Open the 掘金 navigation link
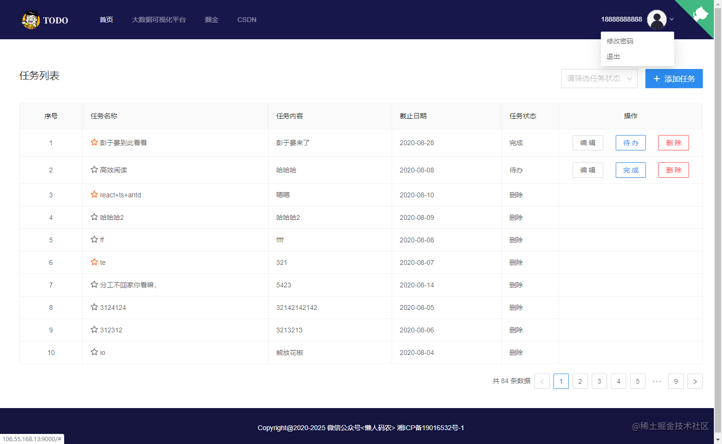The width and height of the screenshot is (722, 444). [211, 20]
